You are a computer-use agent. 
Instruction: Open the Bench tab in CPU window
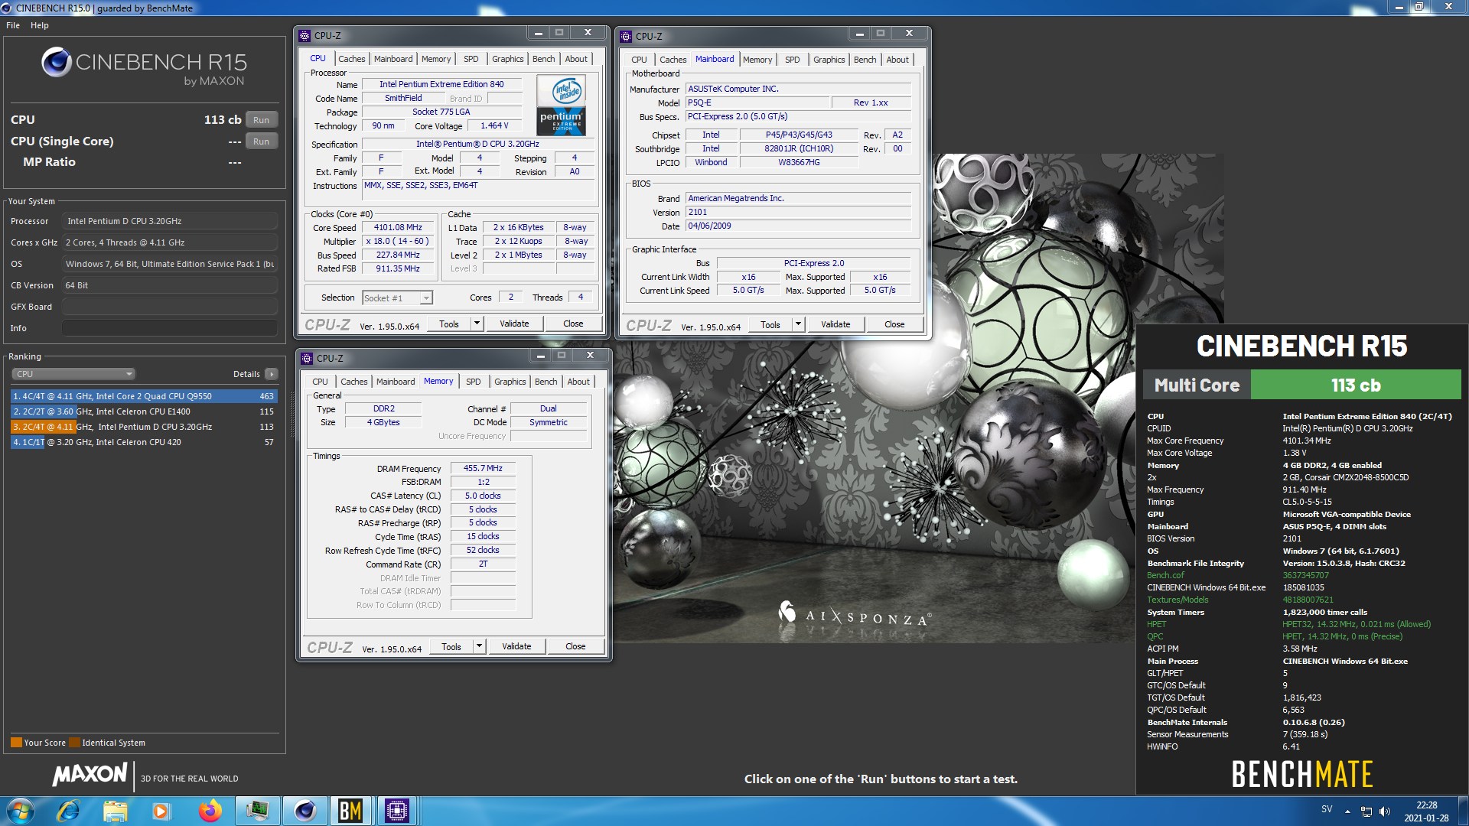point(544,59)
